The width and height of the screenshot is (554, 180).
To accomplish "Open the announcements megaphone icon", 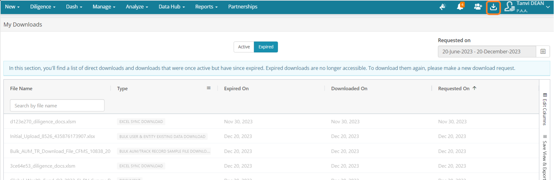I will 443,7.
